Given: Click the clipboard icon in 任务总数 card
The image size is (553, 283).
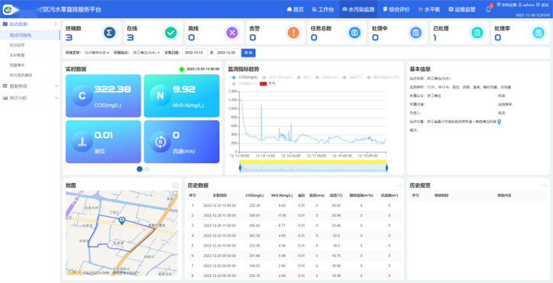Looking at the screenshot, I should click(354, 33).
